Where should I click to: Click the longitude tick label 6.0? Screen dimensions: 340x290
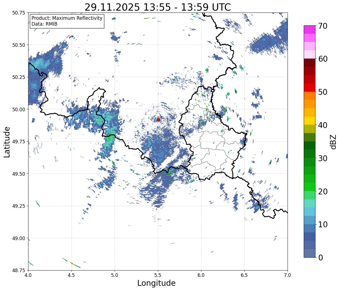coord(201,275)
